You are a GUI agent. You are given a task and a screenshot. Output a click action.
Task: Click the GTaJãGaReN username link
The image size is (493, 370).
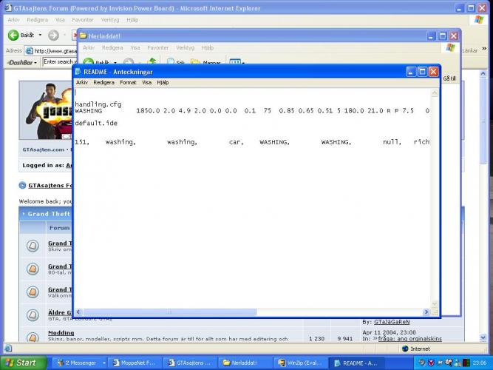[x=390, y=322]
